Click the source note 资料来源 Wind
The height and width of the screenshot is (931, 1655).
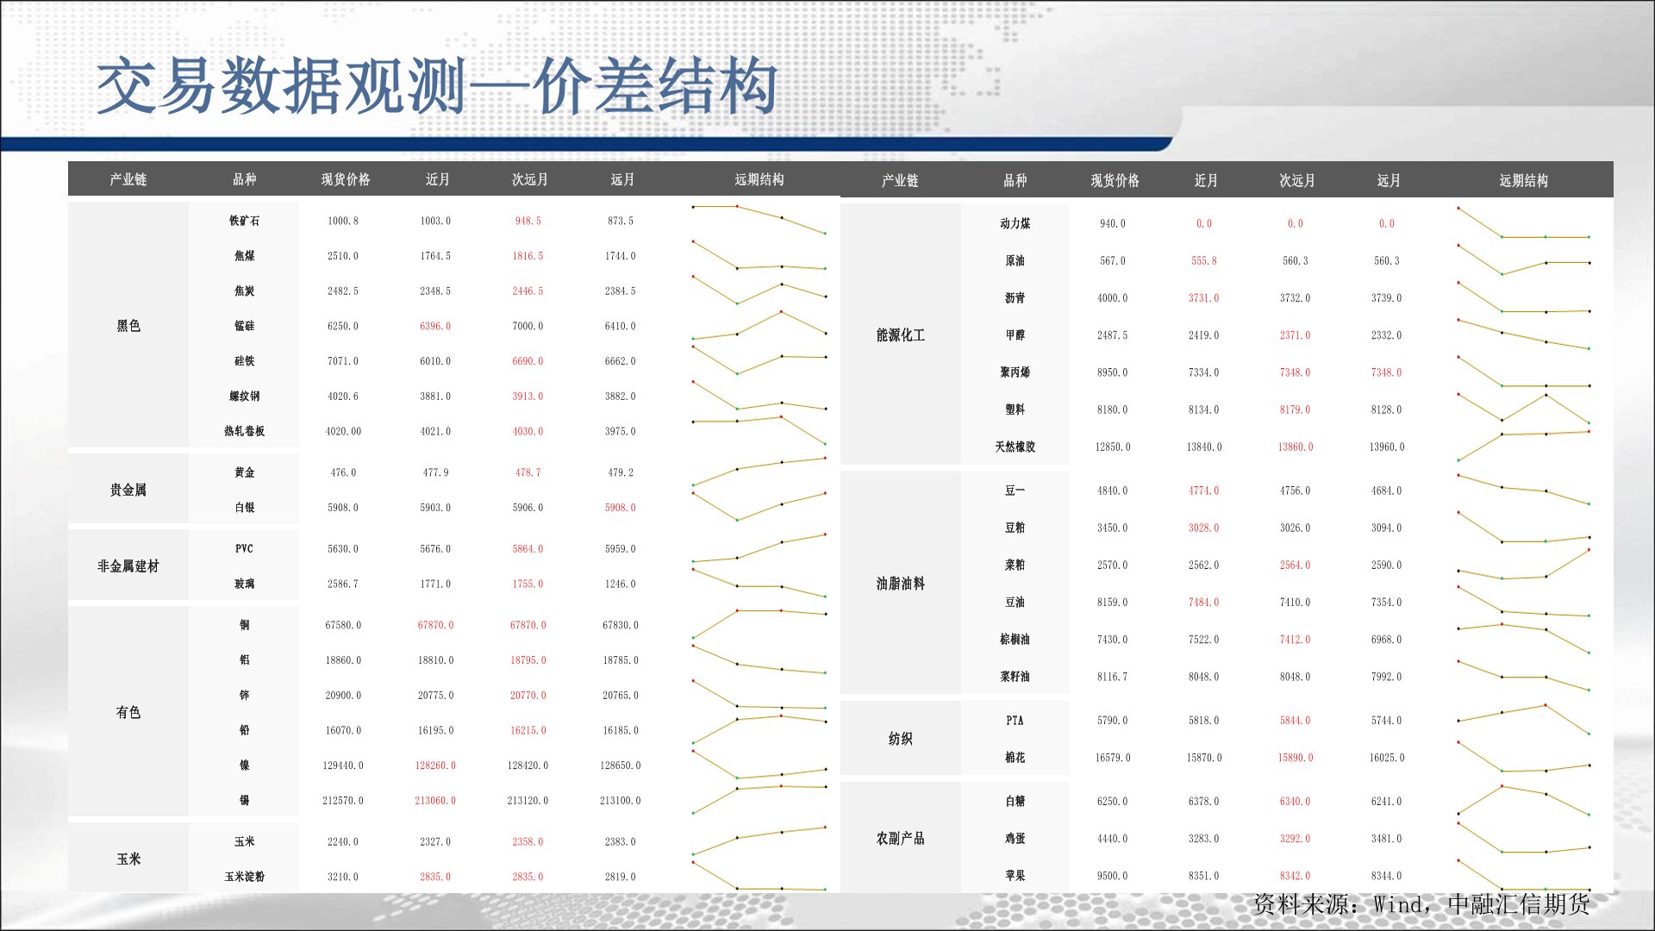pyautogui.click(x=1421, y=904)
